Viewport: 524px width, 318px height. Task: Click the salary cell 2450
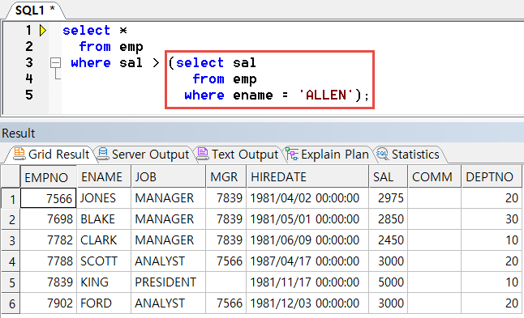pos(389,240)
